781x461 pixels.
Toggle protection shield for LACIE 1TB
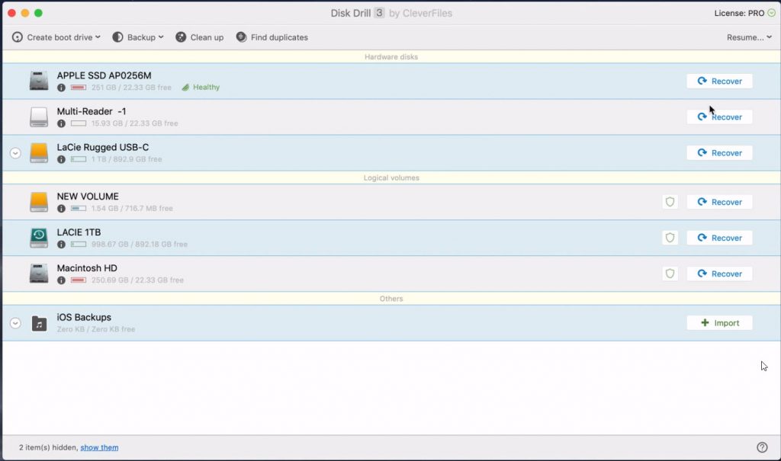670,238
